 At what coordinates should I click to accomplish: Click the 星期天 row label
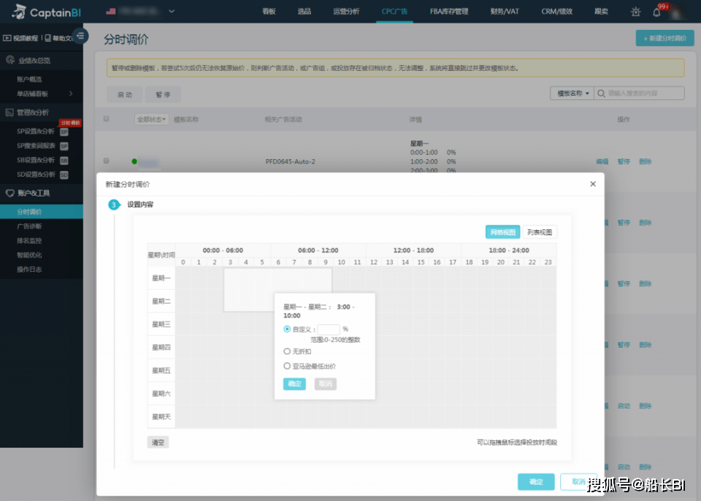[161, 416]
